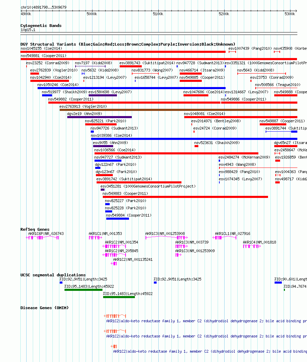Click the purple inversion bar dgv2e19
This screenshot has width=307, height=362.
pyautogui.click(x=99, y=117)
